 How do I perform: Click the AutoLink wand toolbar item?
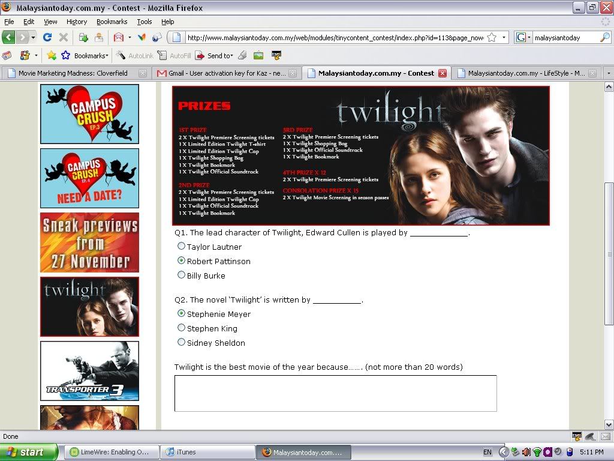[x=134, y=56]
